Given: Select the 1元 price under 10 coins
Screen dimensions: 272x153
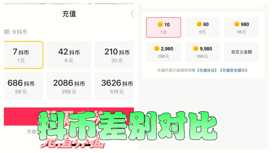Looking at the screenshot, I should (x=163, y=32).
